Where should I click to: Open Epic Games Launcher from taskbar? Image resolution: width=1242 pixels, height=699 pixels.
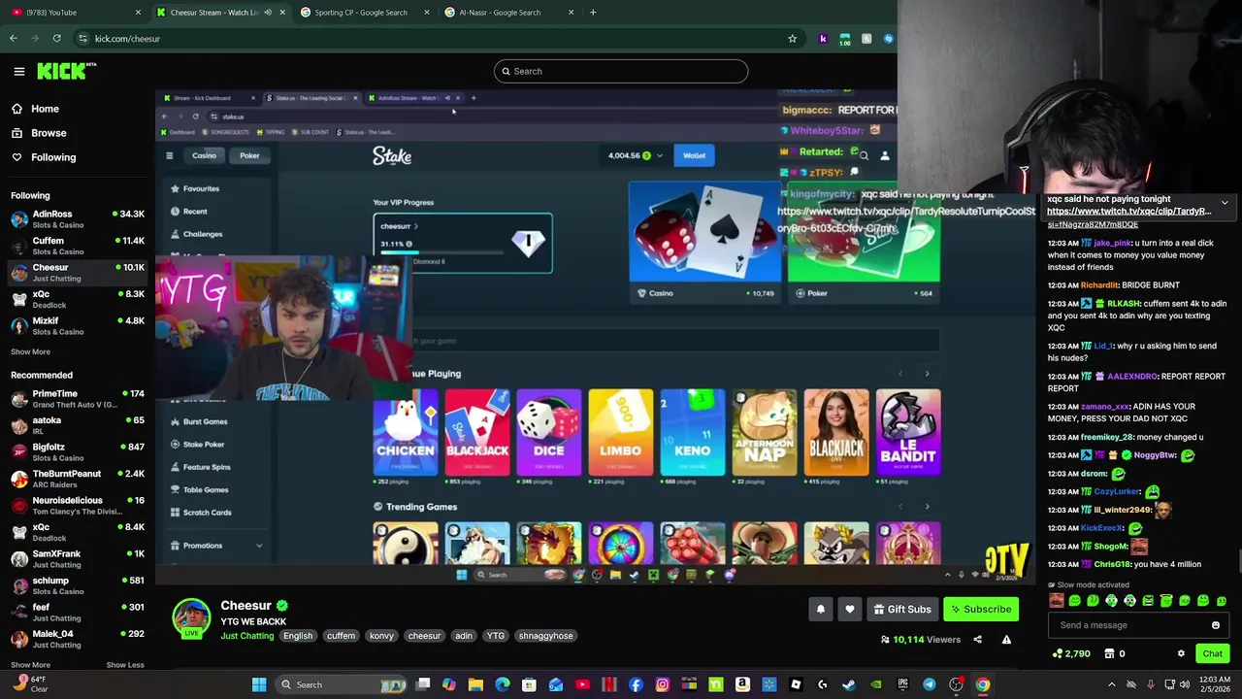pos(903,684)
